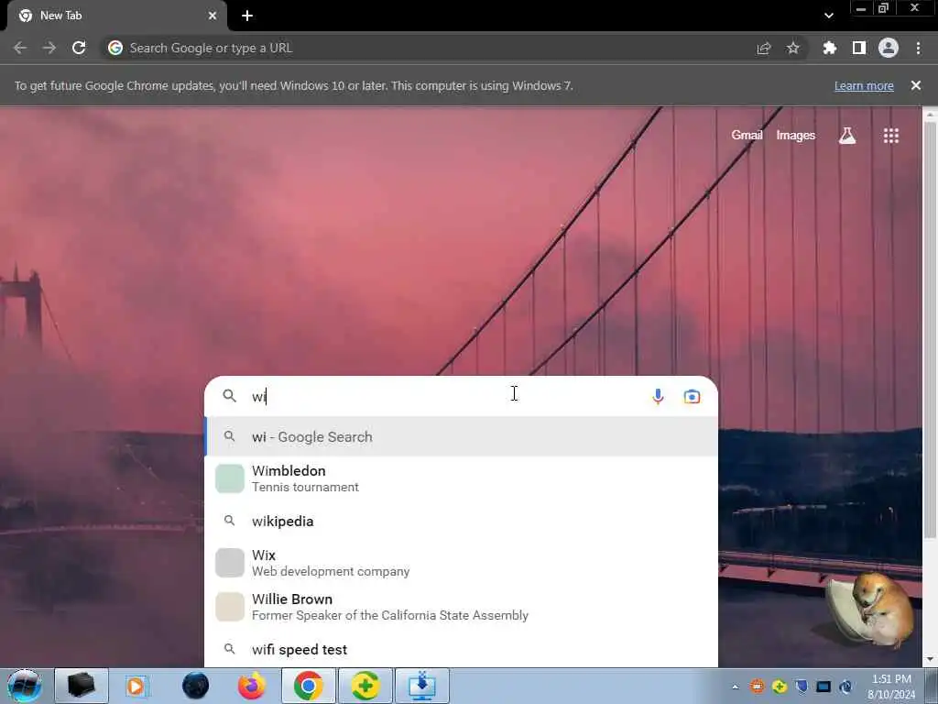Open the green plus taskbar app
Image resolution: width=938 pixels, height=704 pixels.
[x=365, y=686]
